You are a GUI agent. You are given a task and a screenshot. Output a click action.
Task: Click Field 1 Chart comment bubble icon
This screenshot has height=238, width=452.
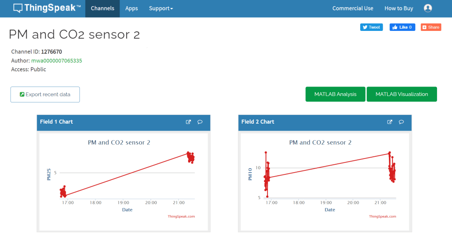200,122
